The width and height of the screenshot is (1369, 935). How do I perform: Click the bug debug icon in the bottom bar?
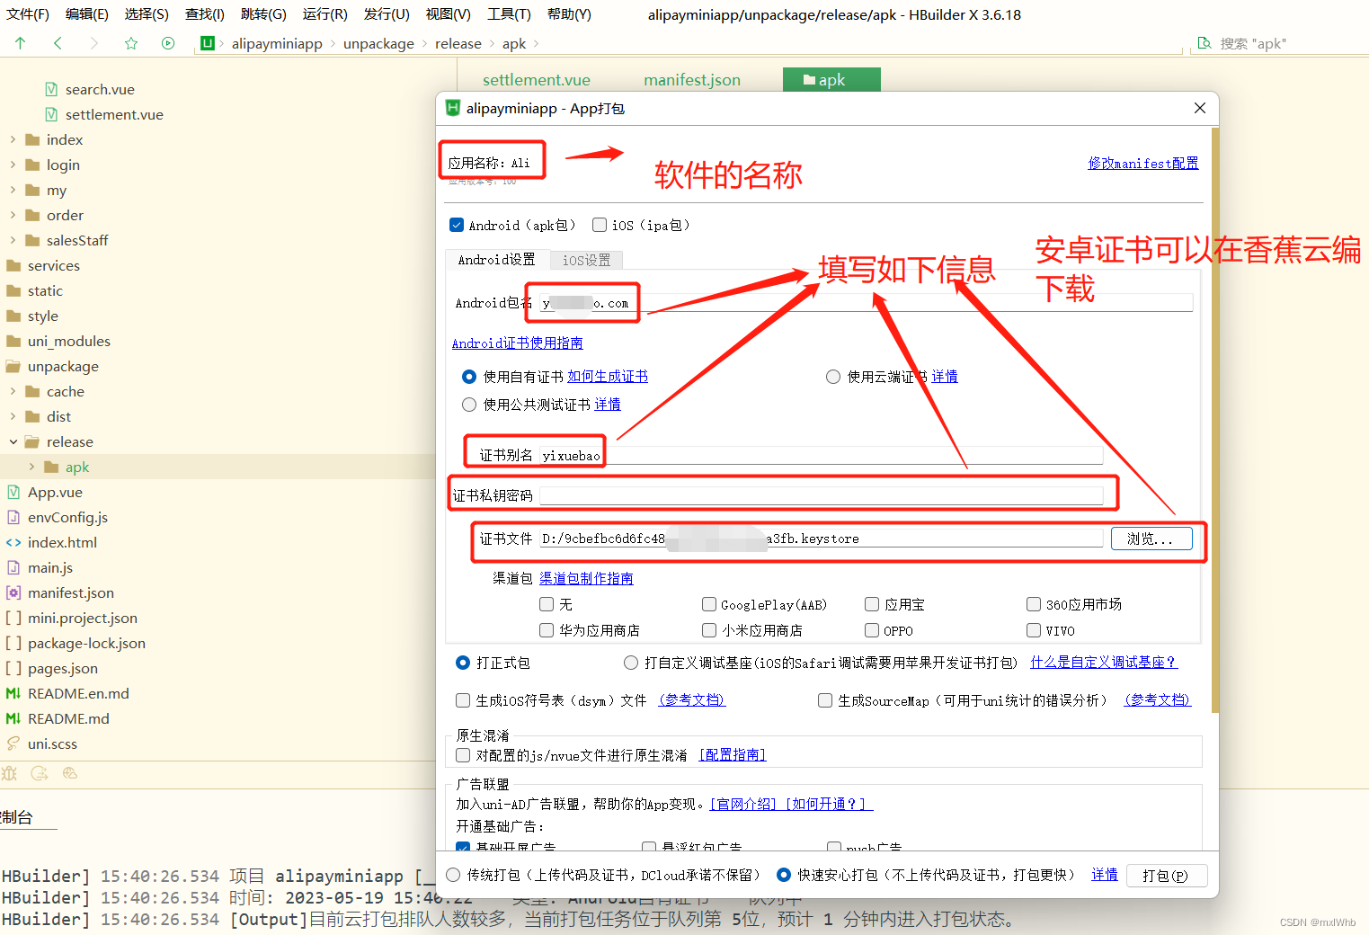(10, 773)
